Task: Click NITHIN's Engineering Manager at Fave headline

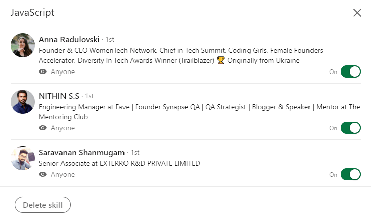Action: 199,107
